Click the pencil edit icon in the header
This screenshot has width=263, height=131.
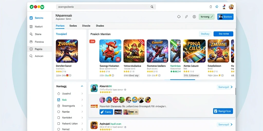(x=186, y=17)
